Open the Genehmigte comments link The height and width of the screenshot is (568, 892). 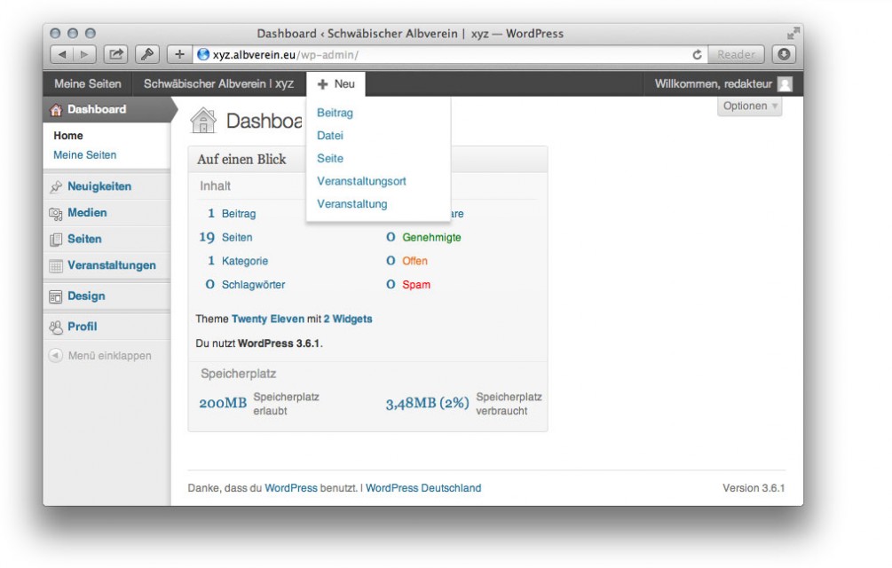tap(431, 237)
